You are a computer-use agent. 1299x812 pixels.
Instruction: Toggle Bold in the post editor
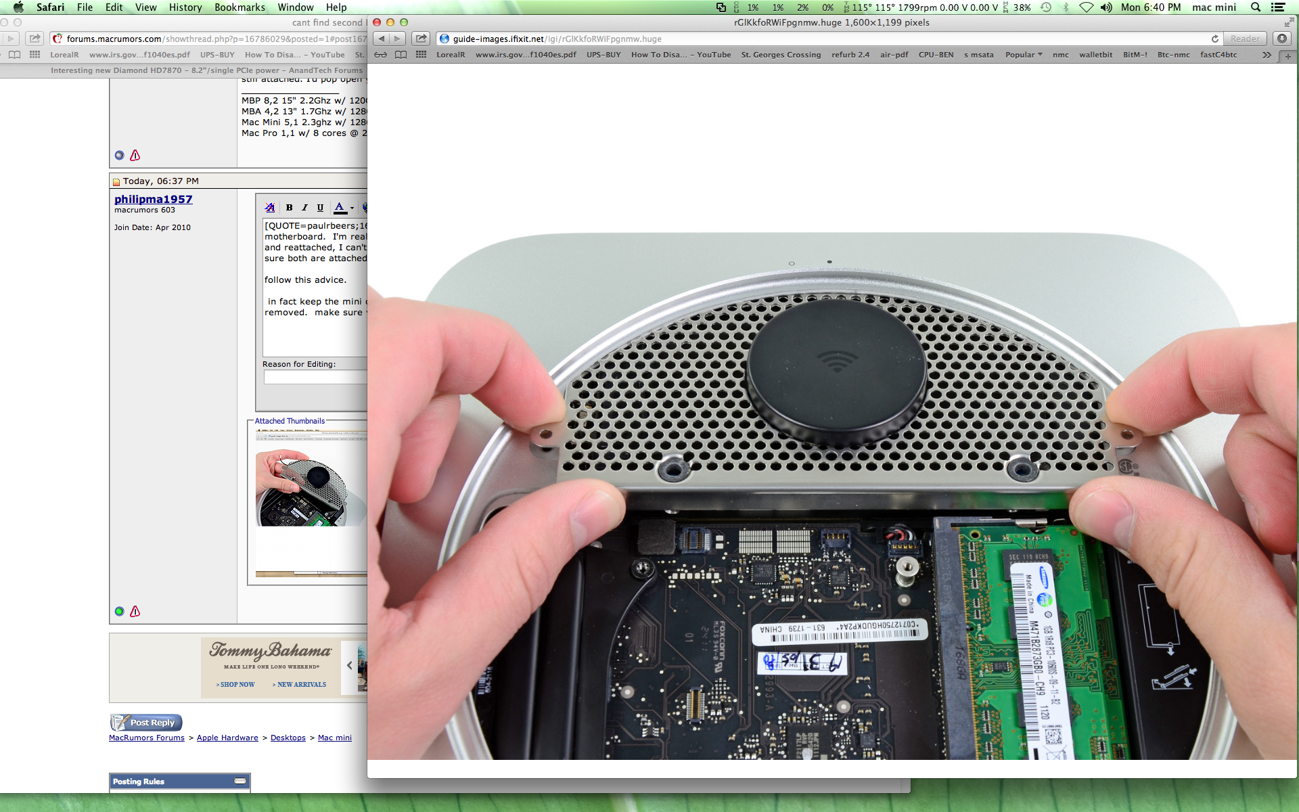click(x=289, y=208)
